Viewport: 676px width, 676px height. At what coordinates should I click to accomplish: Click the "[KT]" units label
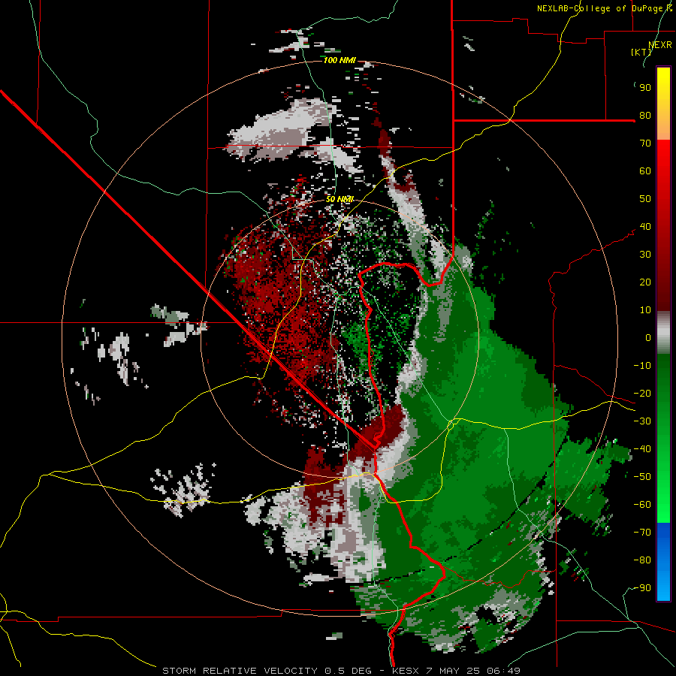[x=641, y=52]
